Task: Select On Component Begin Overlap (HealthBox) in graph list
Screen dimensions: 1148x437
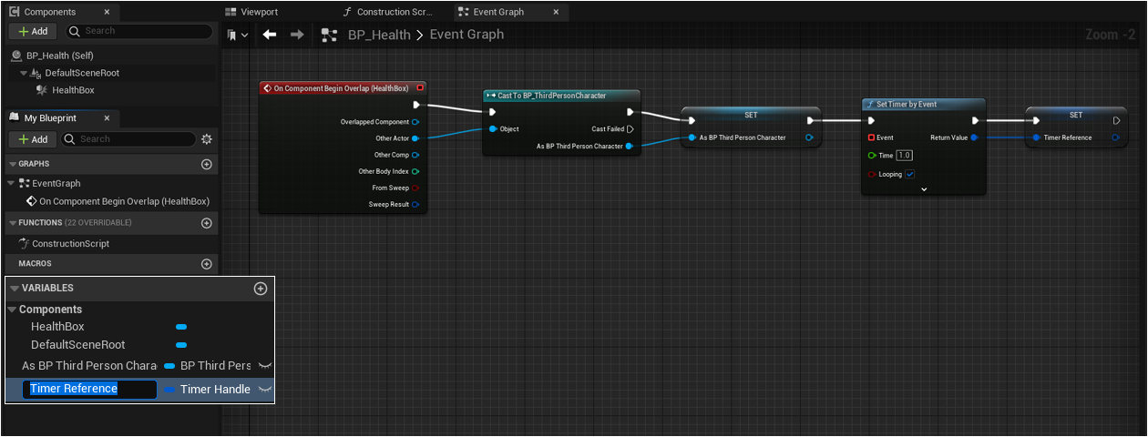Action: 124,201
